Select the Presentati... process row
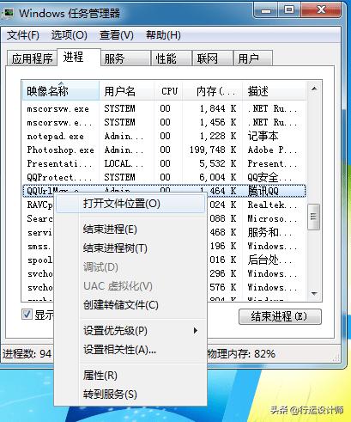Viewport: 351px width, 422px height. (x=164, y=163)
